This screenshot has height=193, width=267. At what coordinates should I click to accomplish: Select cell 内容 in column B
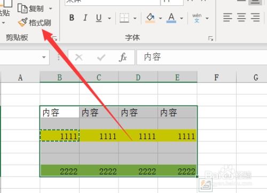[x=60, y=112]
